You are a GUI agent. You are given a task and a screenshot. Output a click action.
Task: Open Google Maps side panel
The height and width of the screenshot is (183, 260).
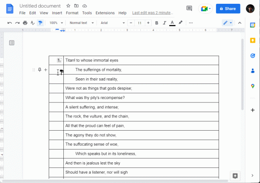click(252, 86)
